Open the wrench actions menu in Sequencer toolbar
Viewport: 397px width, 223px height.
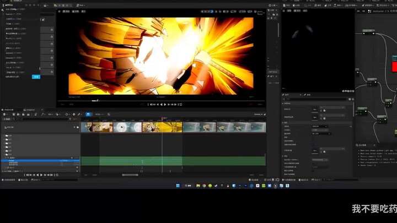click(x=43, y=115)
